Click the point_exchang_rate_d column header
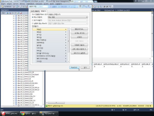154x116 pixels. click(x=111, y=64)
